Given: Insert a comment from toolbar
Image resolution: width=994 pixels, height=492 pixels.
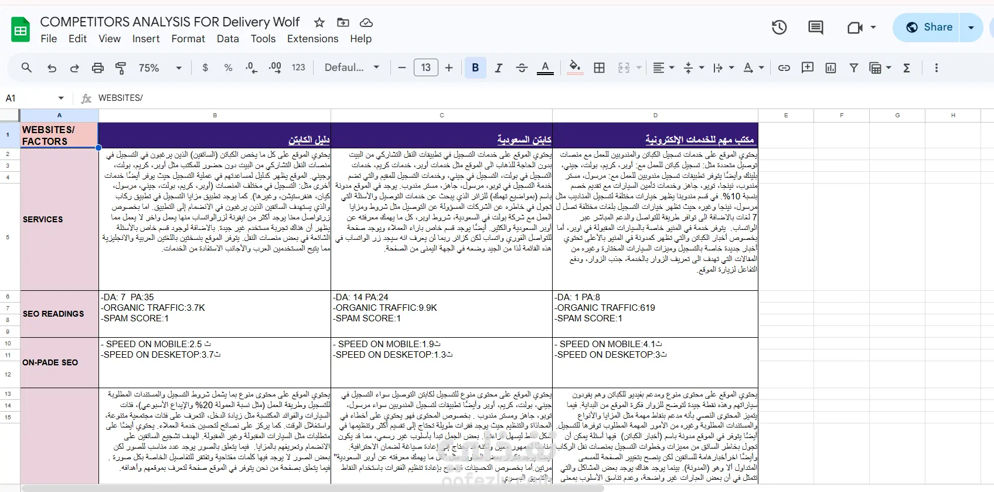Looking at the screenshot, I should click(x=808, y=68).
